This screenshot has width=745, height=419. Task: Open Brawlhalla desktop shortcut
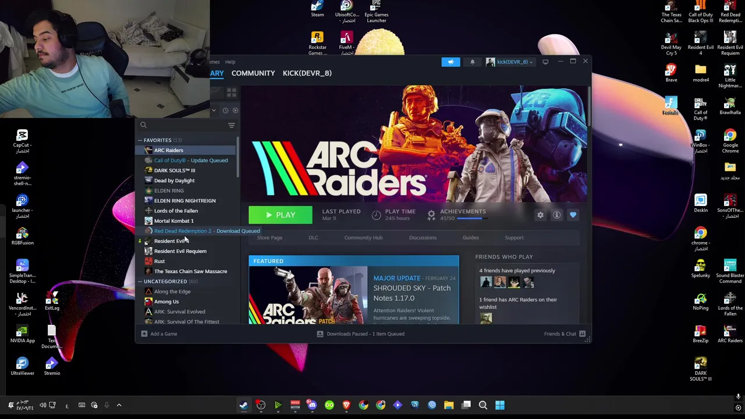pos(730,106)
